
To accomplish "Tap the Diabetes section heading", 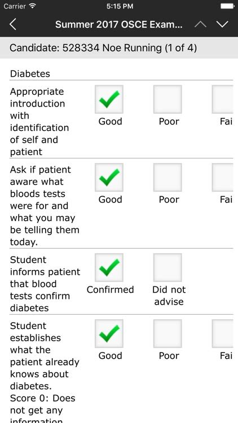I will (30, 74).
